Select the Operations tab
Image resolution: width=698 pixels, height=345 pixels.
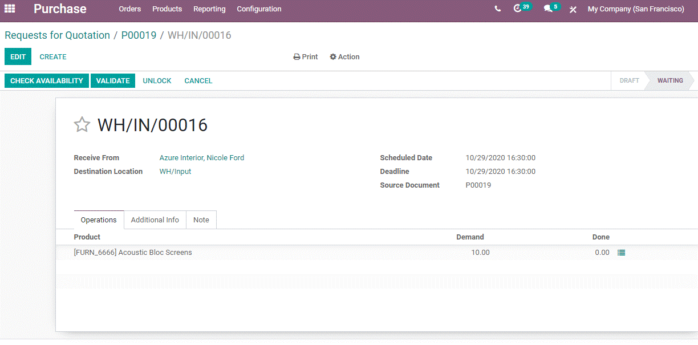(x=99, y=220)
